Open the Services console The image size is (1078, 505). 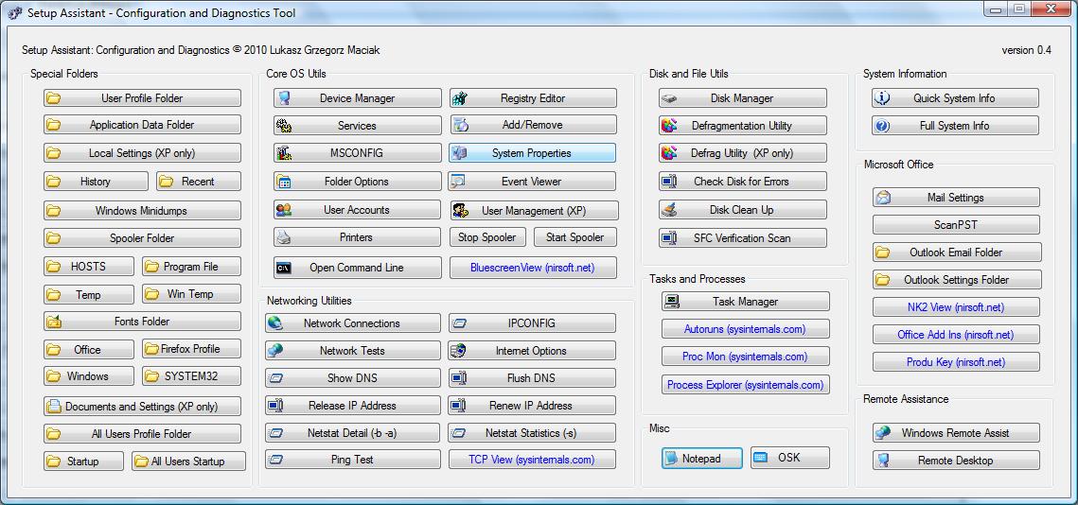[357, 126]
